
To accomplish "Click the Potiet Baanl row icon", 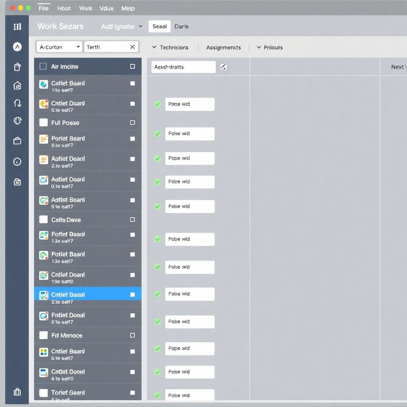I will (x=44, y=255).
